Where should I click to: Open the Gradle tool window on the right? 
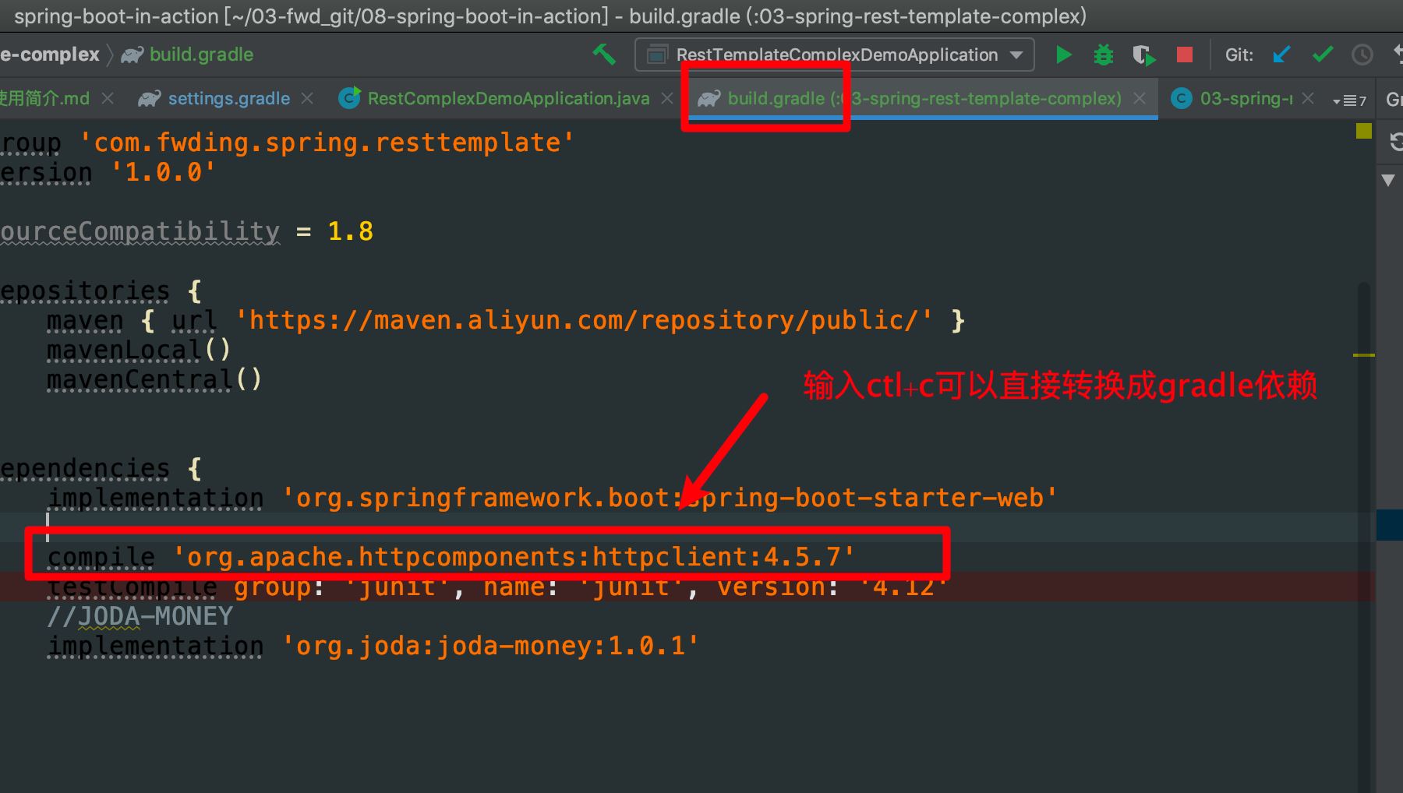click(1394, 98)
